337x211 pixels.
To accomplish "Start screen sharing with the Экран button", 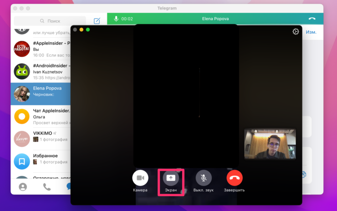I will click(x=171, y=178).
